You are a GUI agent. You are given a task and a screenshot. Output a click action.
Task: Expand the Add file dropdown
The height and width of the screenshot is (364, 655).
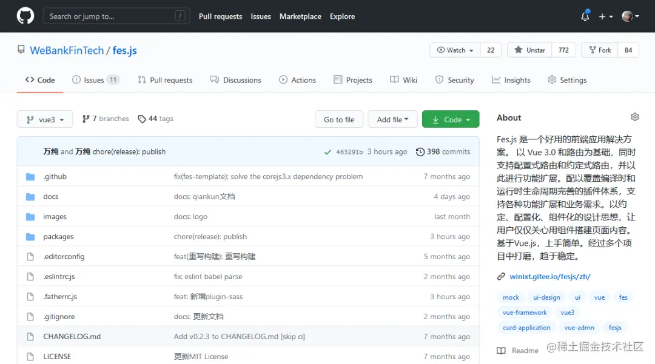392,119
